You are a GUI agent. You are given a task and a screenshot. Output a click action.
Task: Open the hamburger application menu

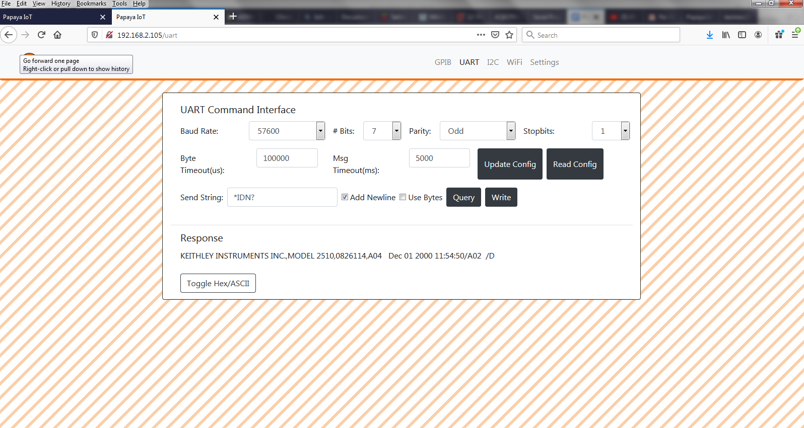tap(794, 35)
